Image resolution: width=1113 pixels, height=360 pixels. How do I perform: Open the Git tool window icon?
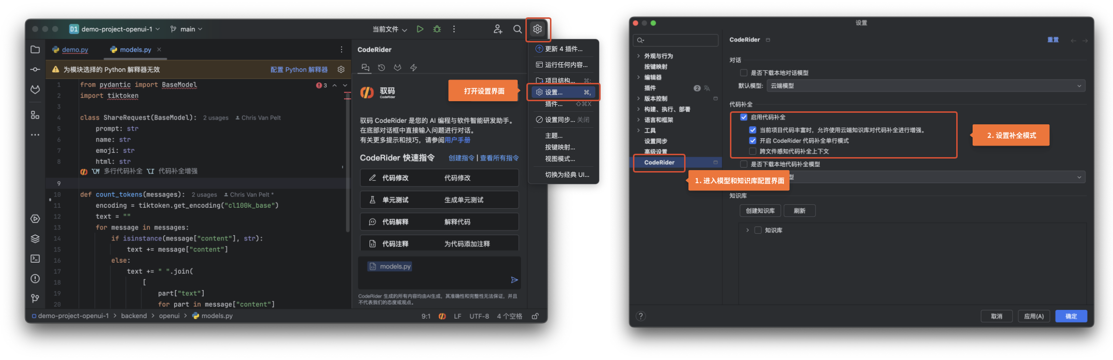[x=35, y=298]
